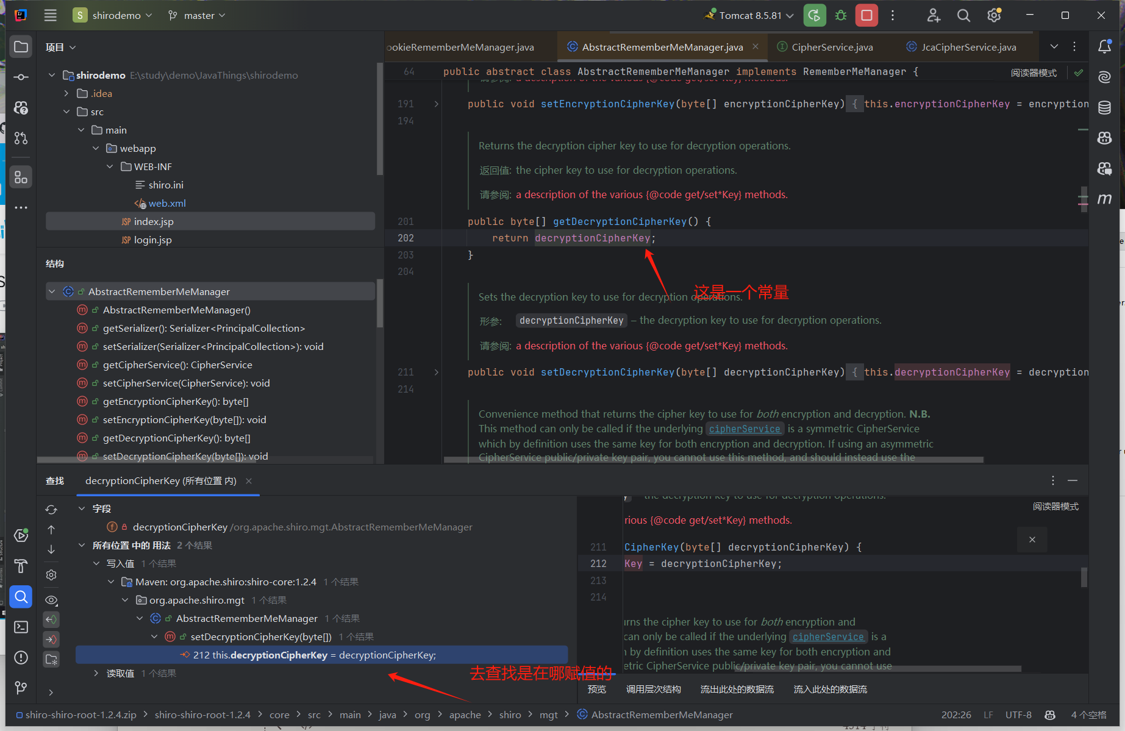The width and height of the screenshot is (1125, 731).
Task: Open the main hamburger menu
Action: coord(51,15)
